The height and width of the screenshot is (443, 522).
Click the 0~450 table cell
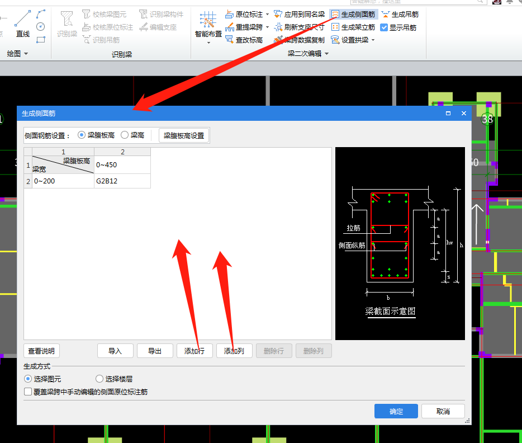[122, 164]
